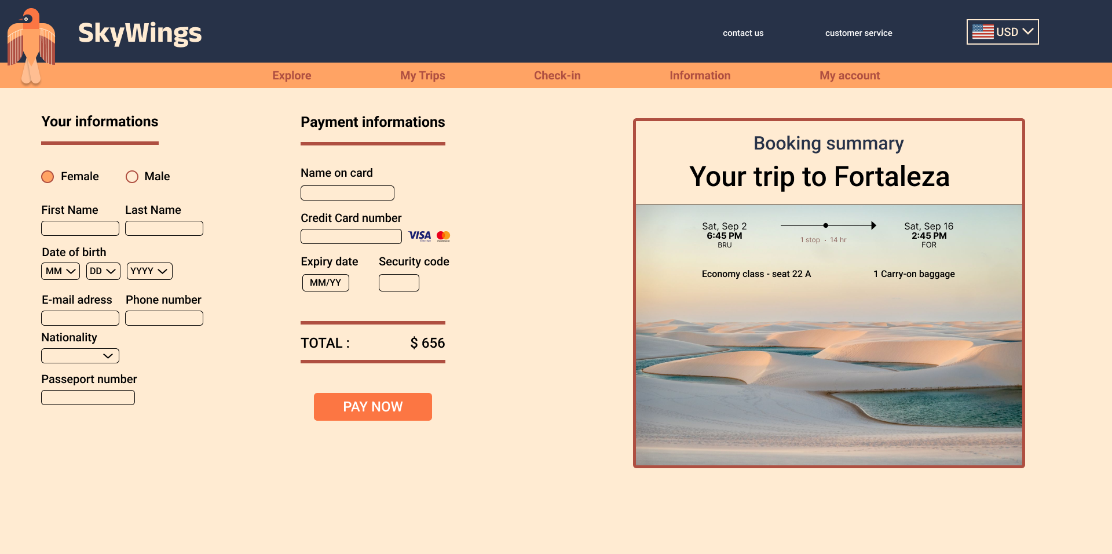Open the Nationality dropdown
The image size is (1112, 554).
tap(80, 356)
